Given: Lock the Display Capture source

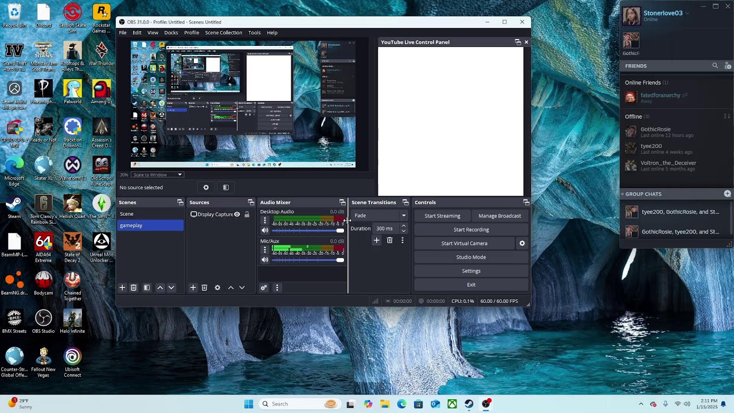Looking at the screenshot, I should click(x=247, y=215).
